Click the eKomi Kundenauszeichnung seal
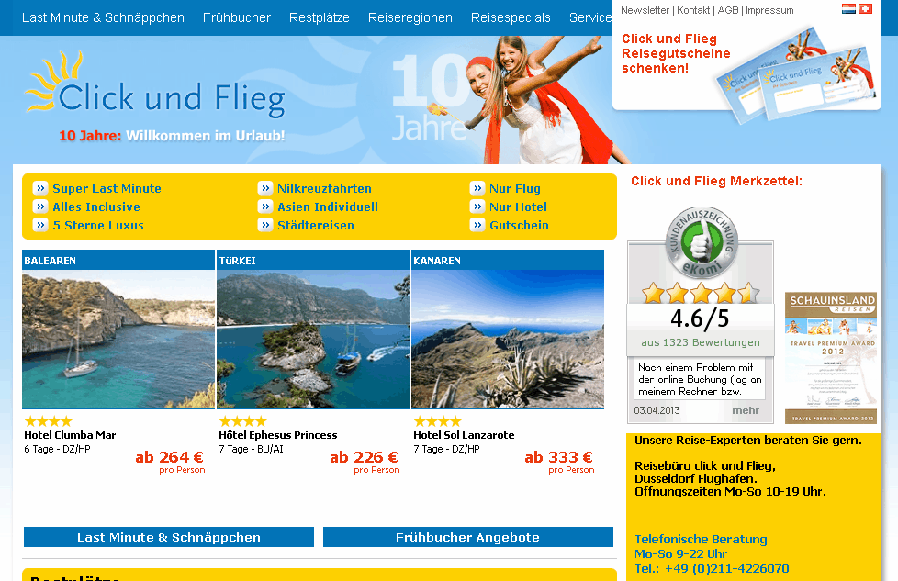The width and height of the screenshot is (898, 581). [x=701, y=243]
